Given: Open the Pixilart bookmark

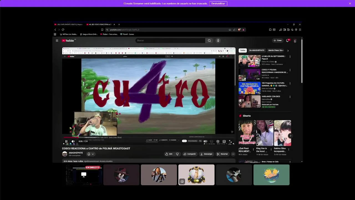Looking at the screenshot, I should tap(109, 34).
